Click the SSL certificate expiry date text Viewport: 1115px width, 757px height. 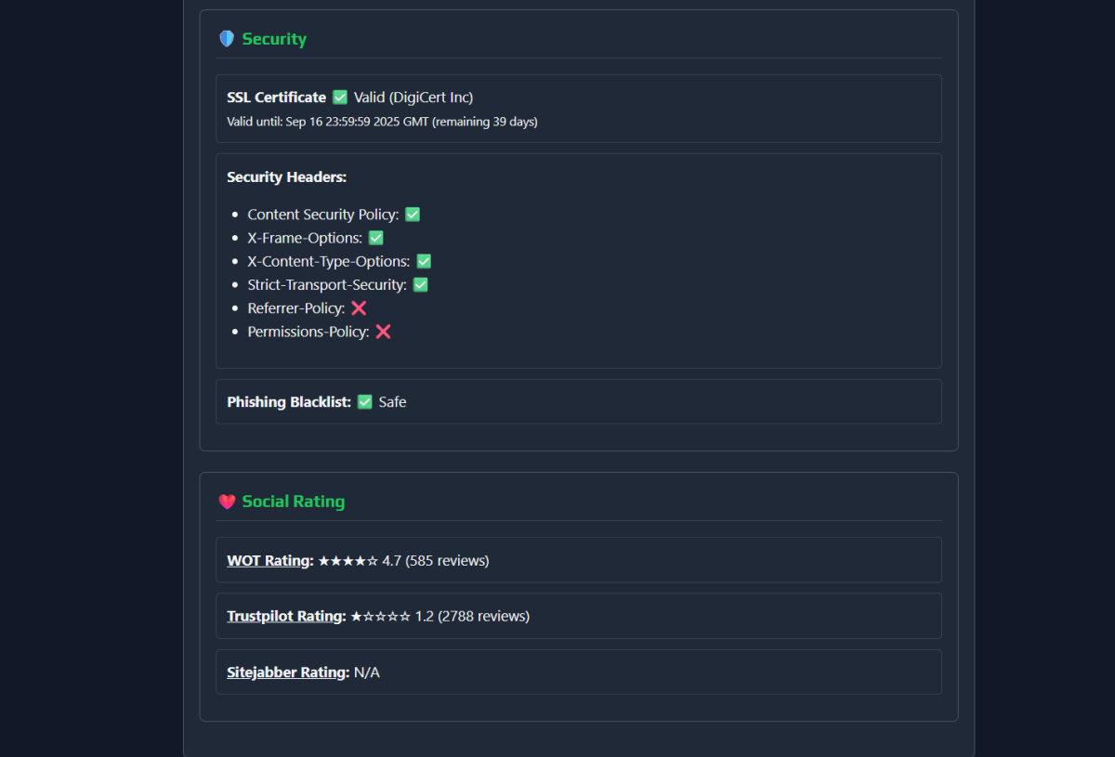click(x=382, y=122)
